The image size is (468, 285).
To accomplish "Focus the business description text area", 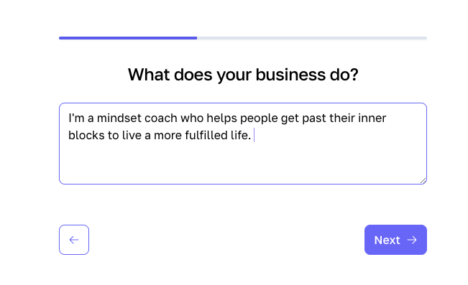I will click(243, 144).
